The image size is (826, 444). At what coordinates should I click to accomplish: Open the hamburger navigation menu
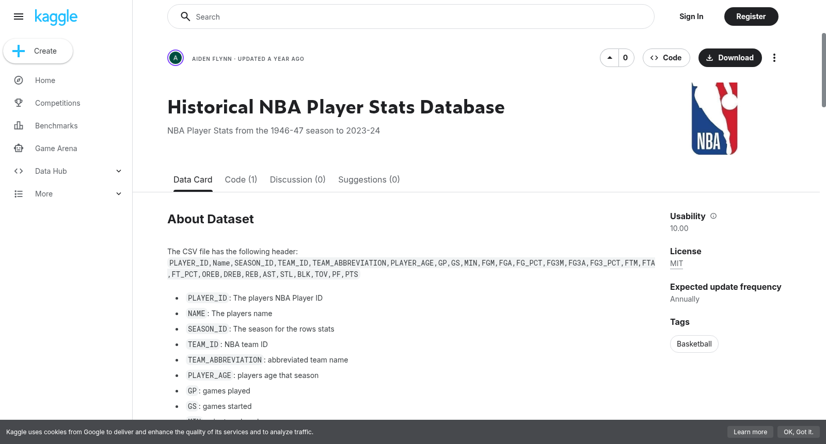19,17
